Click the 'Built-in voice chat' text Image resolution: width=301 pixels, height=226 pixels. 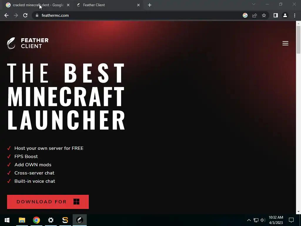coord(35,181)
